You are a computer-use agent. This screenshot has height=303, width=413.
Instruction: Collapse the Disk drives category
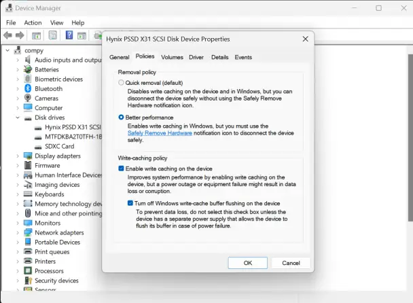[x=18, y=118]
